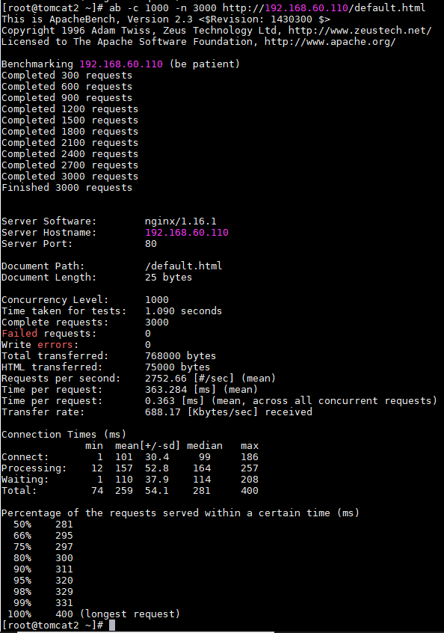Click the Concurrency Level value 1000

pos(157,299)
